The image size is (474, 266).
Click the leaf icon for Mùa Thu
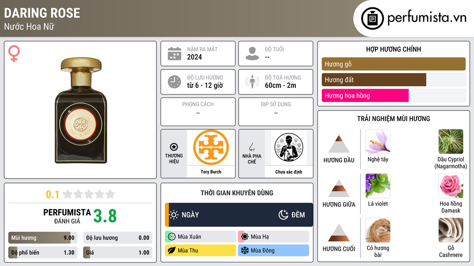click(x=172, y=250)
